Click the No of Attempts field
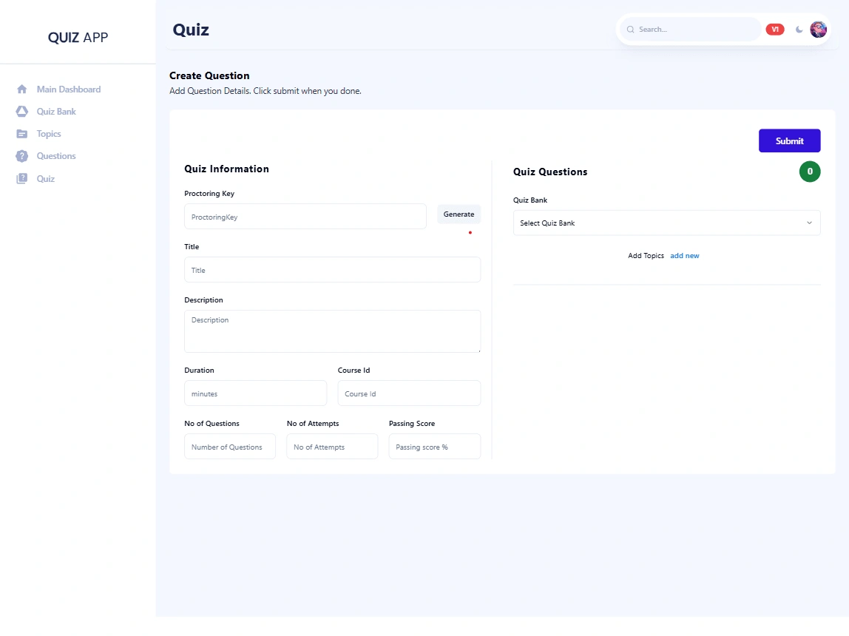 coord(333,447)
